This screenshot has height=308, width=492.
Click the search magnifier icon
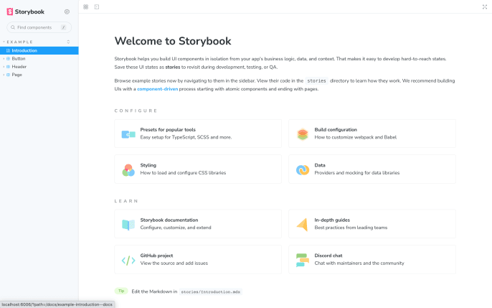click(13, 27)
